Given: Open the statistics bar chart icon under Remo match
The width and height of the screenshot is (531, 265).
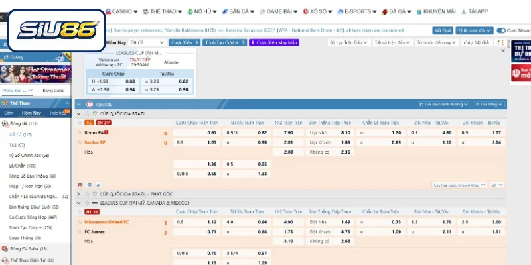Looking at the screenshot, I should tap(98, 185).
